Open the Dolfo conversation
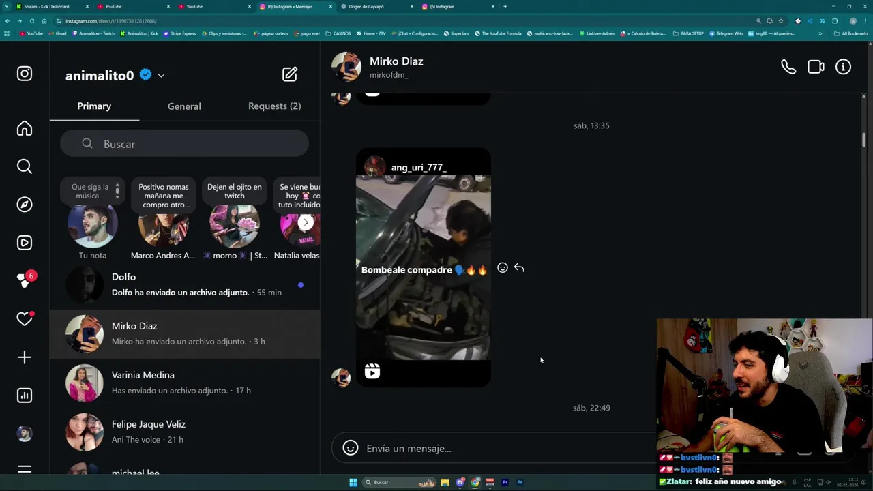 [x=185, y=285]
